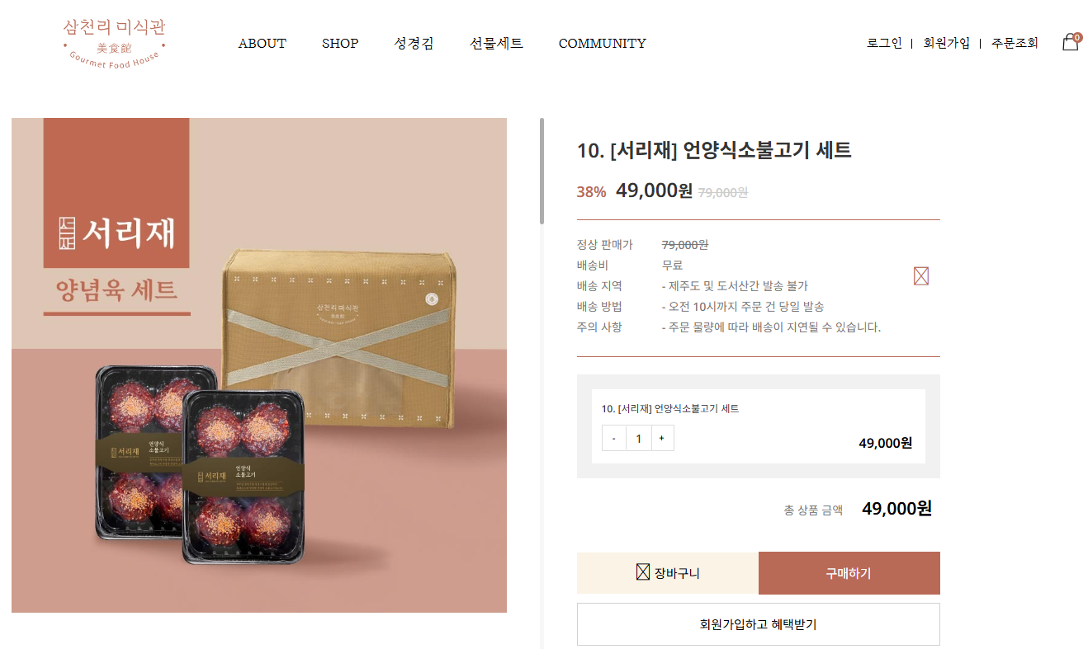This screenshot has height=649, width=1088.
Task: Click the 구매하기 buy button
Action: (x=849, y=573)
